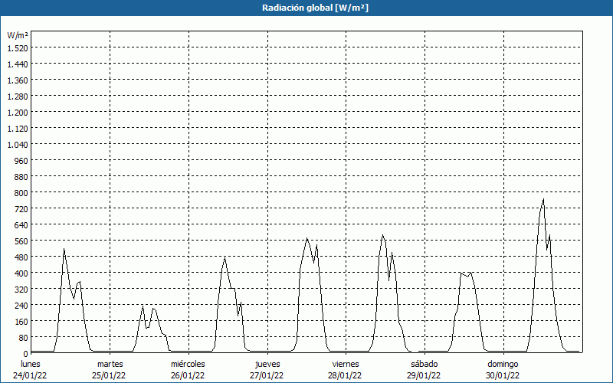
Task: Select the 1.120 y-axis value
Action: (x=18, y=128)
